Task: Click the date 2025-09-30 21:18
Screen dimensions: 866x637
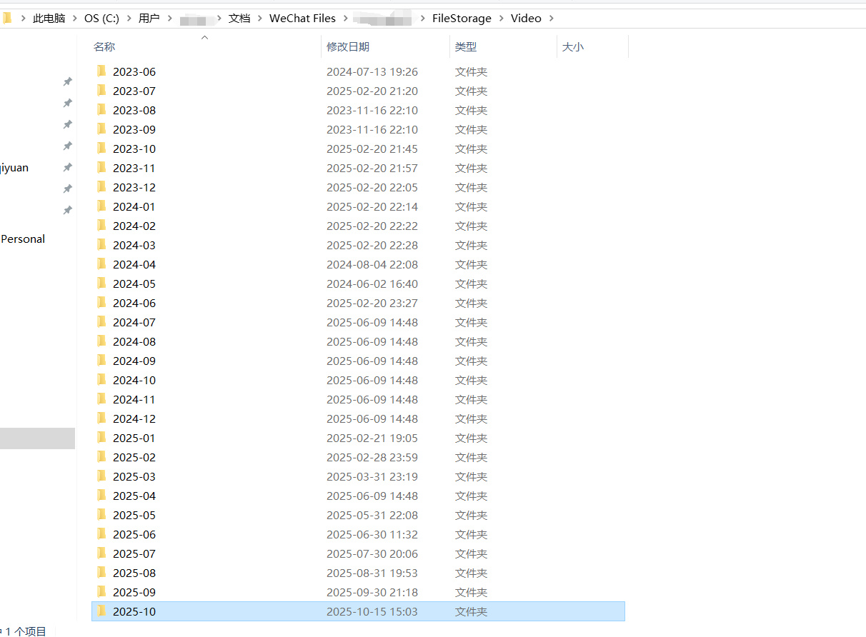Action: (x=372, y=592)
